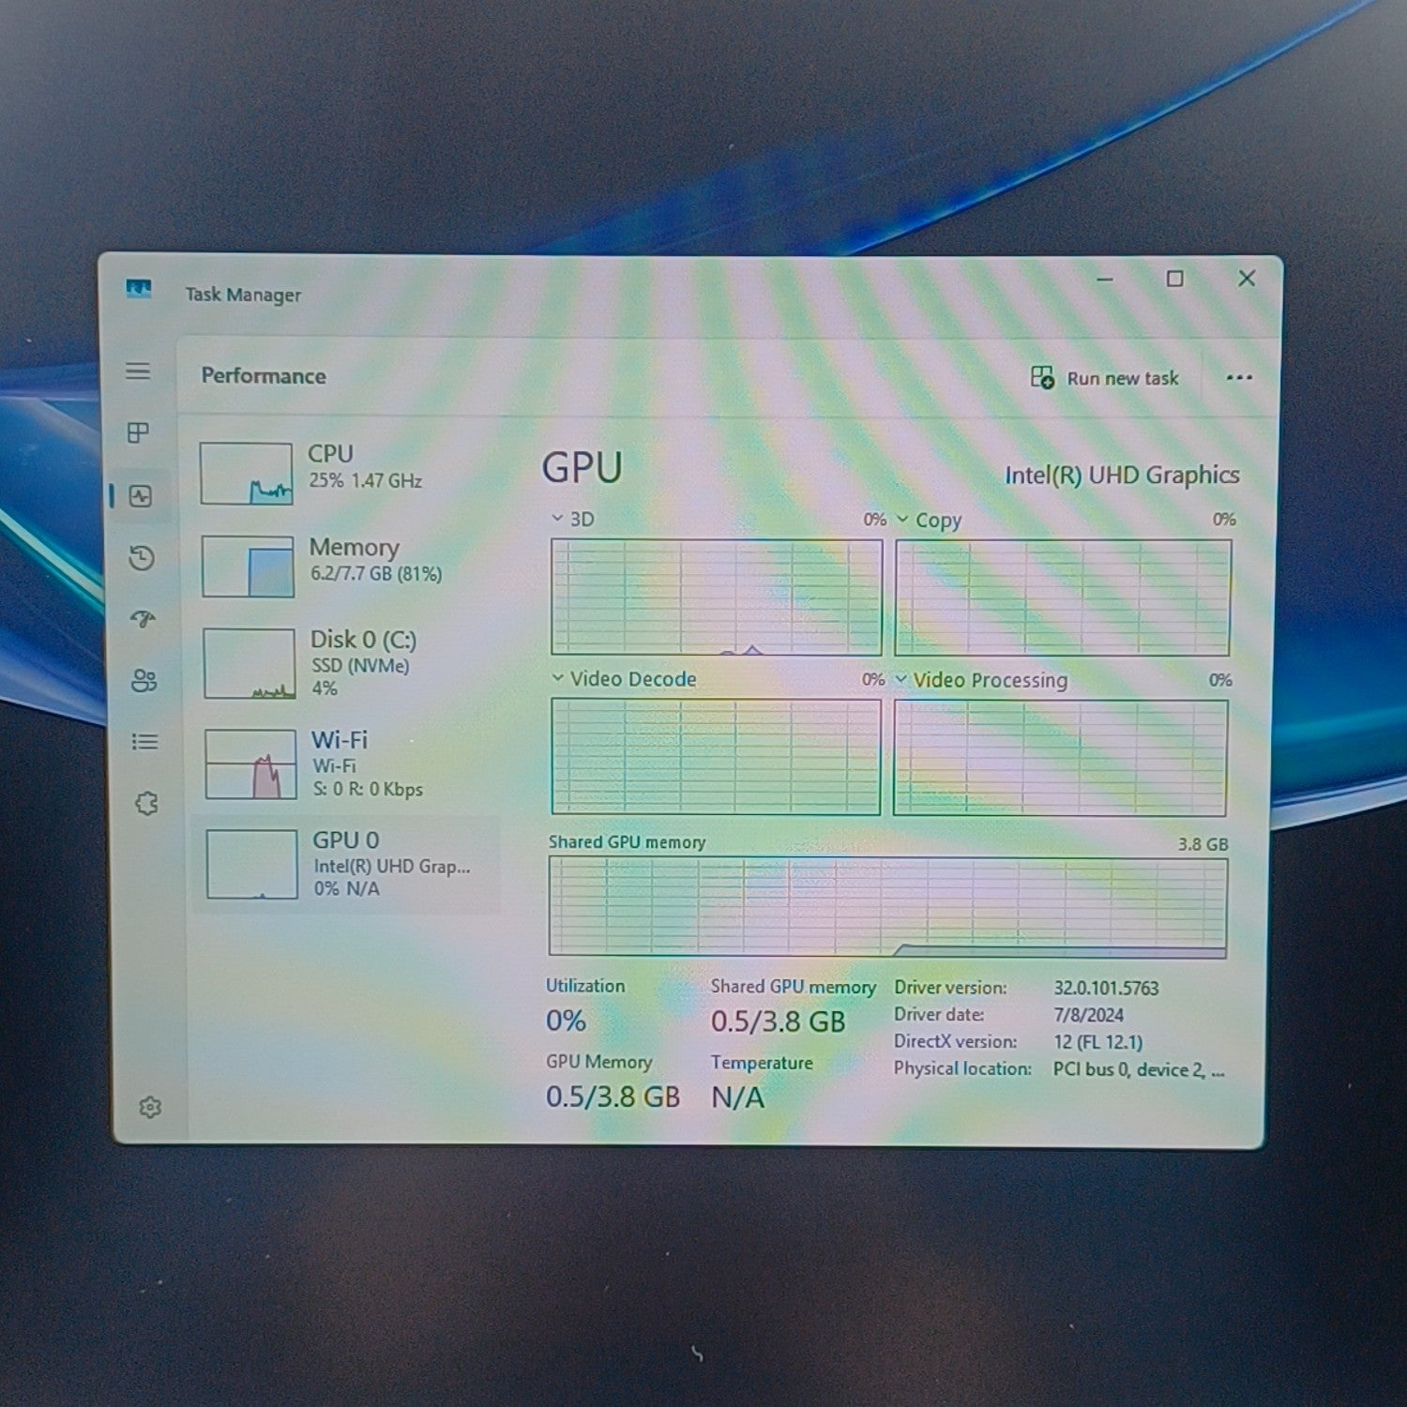Click the Video Processing graph

coord(1061,757)
